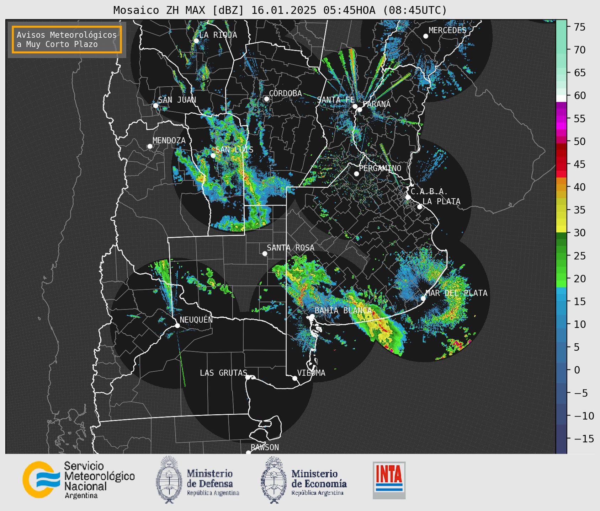600x511 pixels.
Task: Click the La Rioja city marker dot
Action: [196, 41]
